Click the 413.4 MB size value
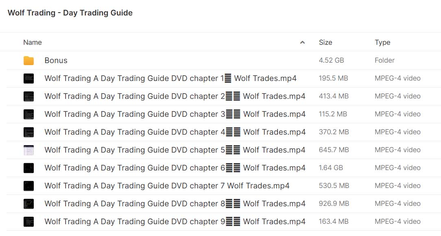441x236 pixels. (x=334, y=96)
